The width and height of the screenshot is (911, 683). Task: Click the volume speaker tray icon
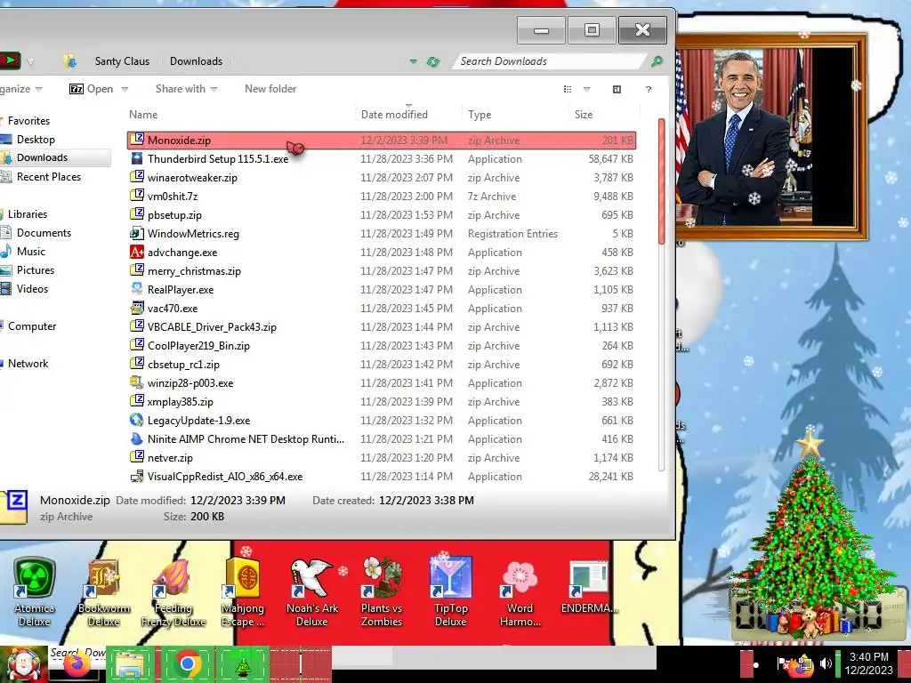tap(826, 663)
